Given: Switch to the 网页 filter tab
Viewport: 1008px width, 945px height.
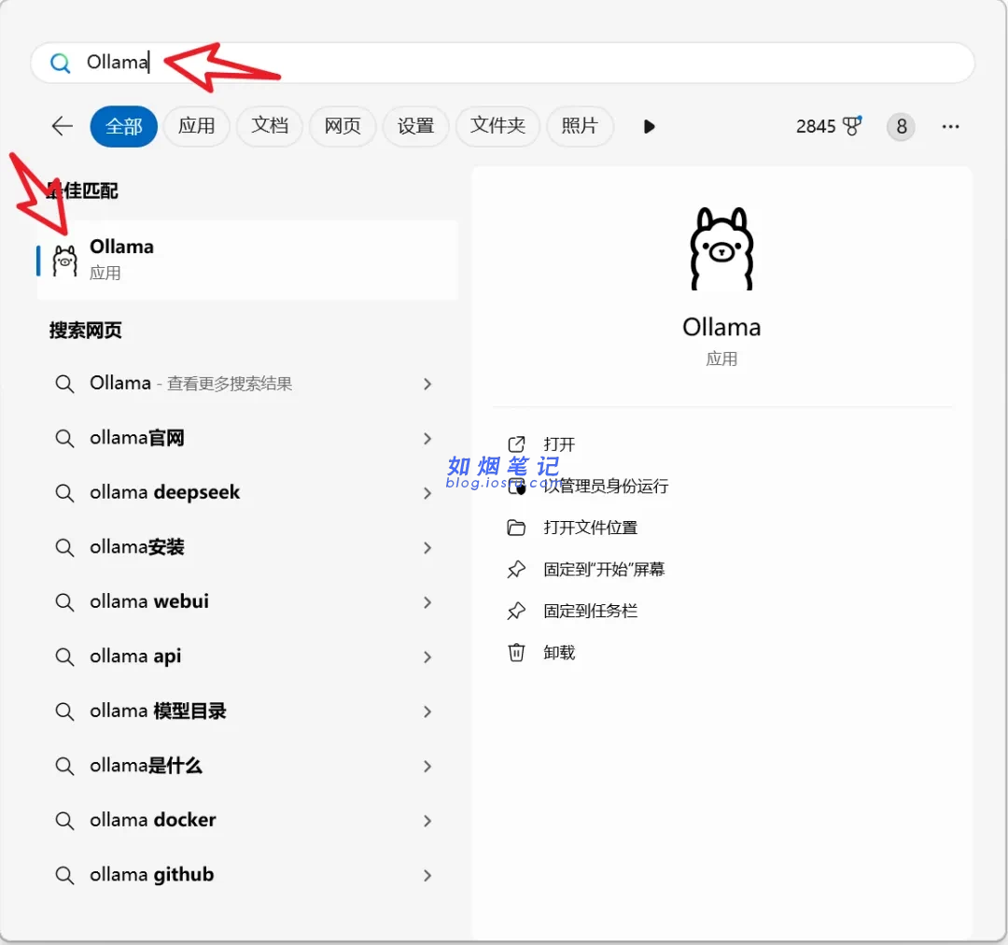Looking at the screenshot, I should point(343,126).
